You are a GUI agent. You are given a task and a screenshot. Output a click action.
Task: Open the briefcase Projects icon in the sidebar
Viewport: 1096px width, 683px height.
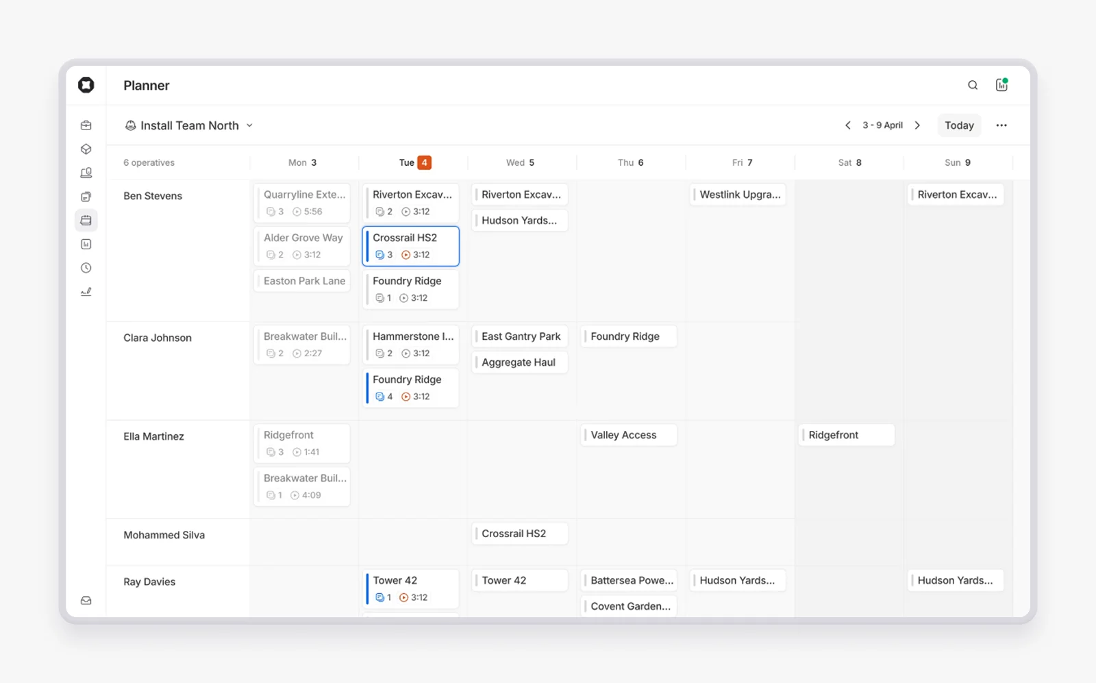(86, 125)
